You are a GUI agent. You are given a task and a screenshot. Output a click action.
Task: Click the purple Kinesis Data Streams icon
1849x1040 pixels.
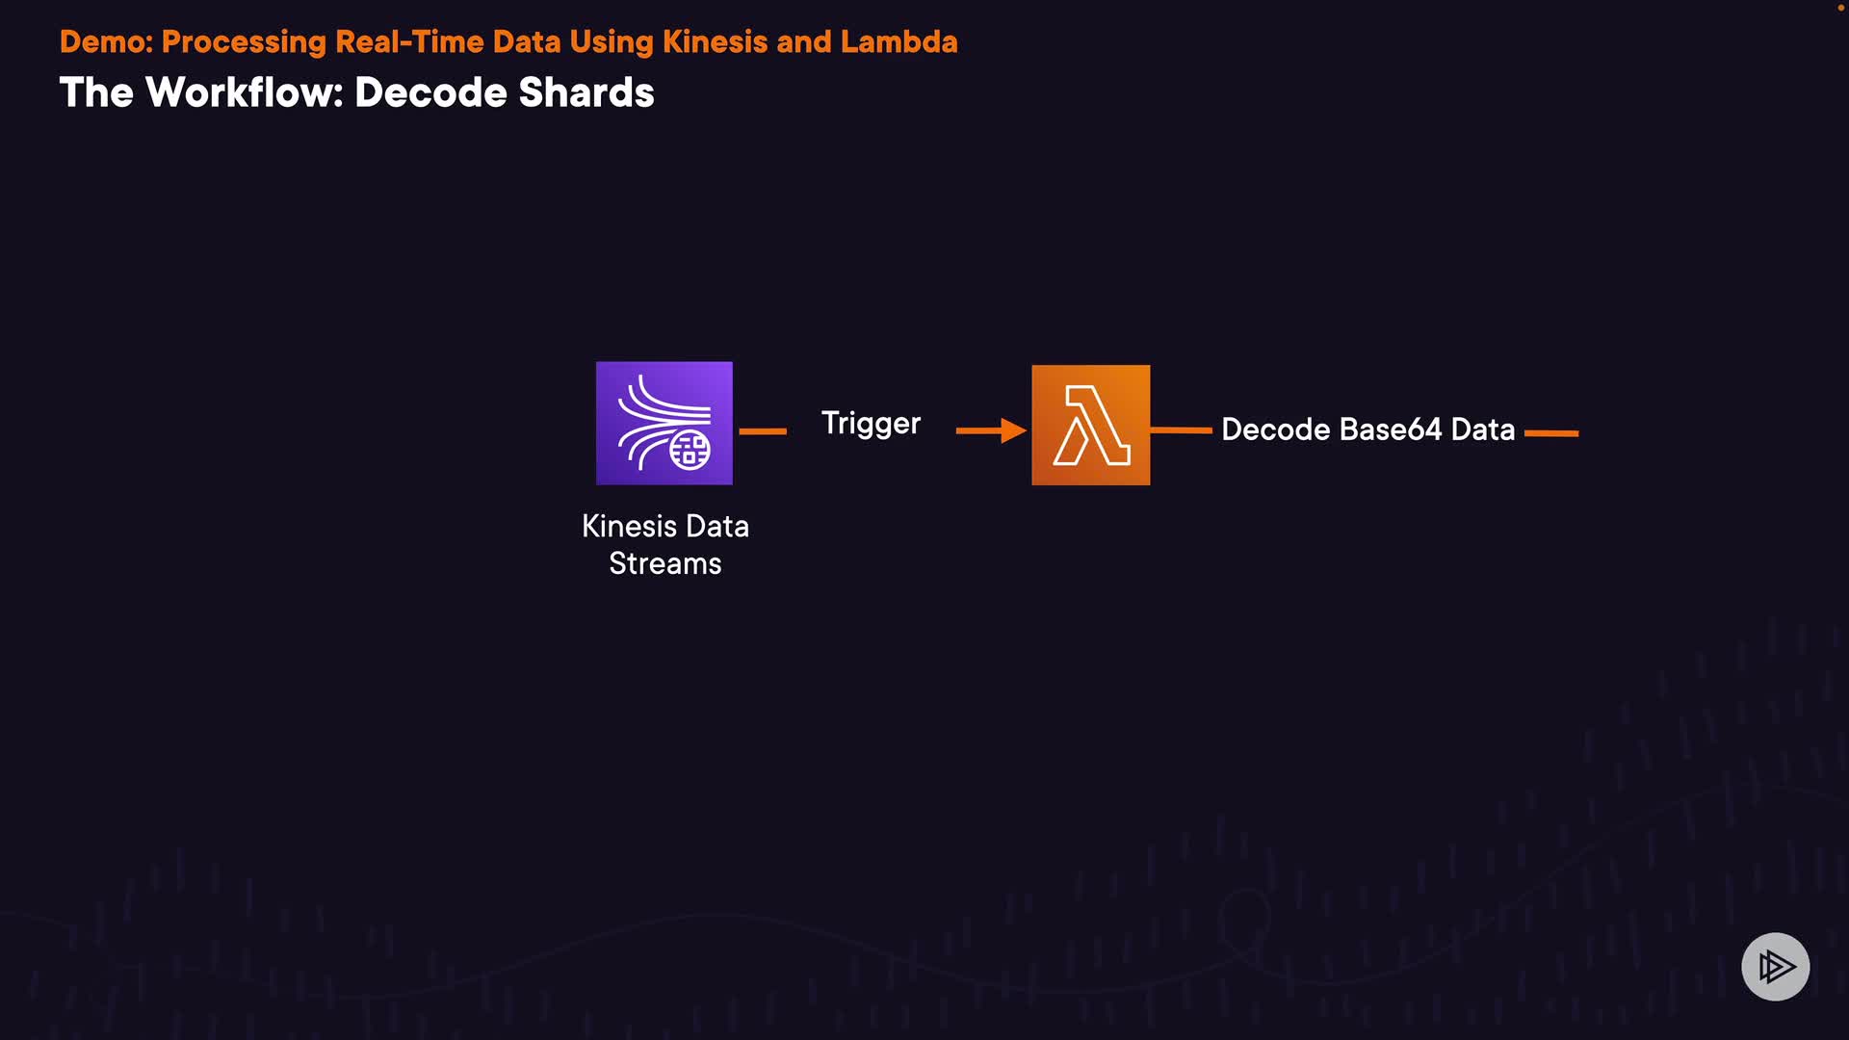(x=664, y=423)
